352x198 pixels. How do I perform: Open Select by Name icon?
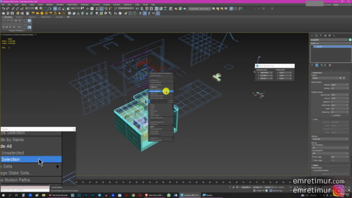41,9
